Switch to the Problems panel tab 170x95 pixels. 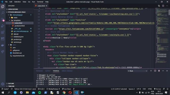click(39, 71)
